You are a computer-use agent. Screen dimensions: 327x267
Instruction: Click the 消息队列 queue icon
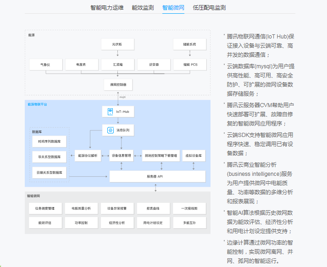tap(111, 130)
